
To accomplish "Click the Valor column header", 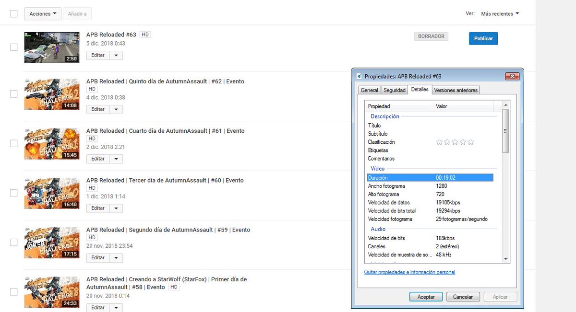I will pyautogui.click(x=463, y=106).
